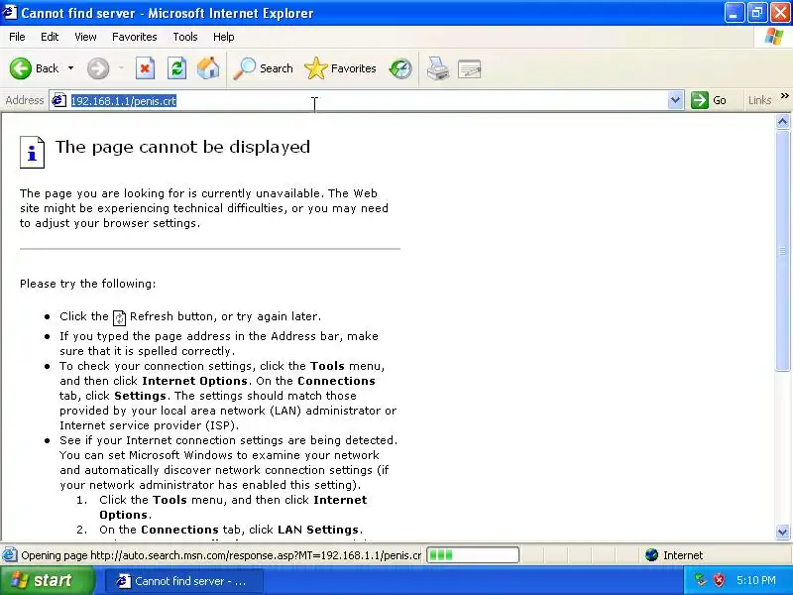Click the network connection tray icon
The image size is (793, 595).
click(700, 580)
